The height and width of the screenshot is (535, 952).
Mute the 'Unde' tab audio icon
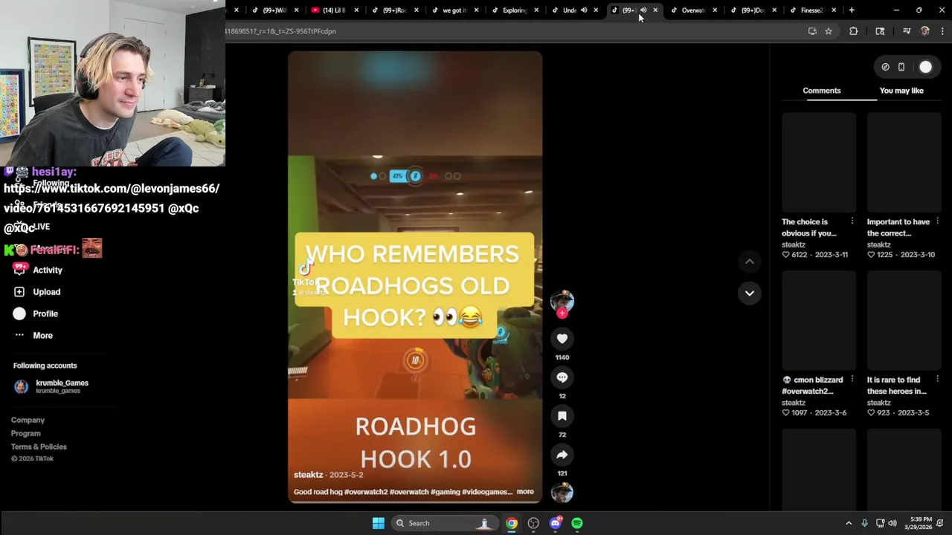[584, 10]
